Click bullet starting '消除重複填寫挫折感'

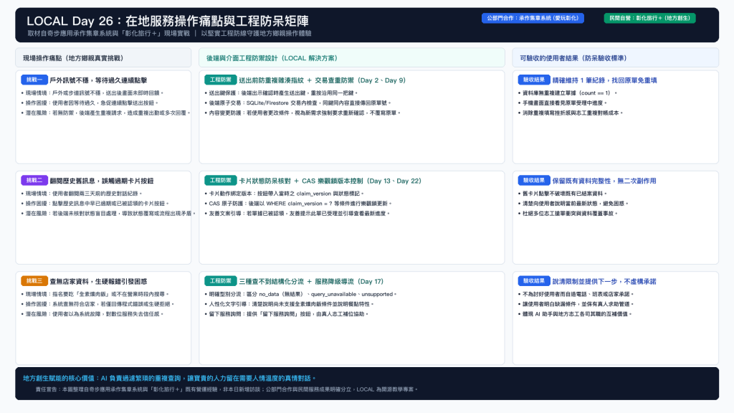click(x=570, y=113)
